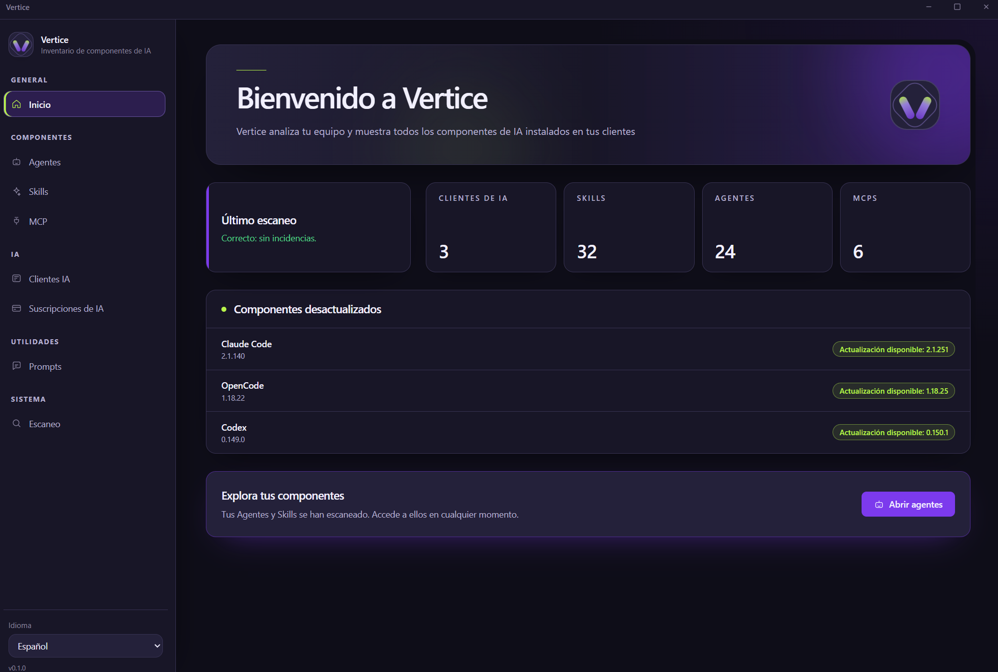Screen dimensions: 998x672
Task: Select the MCPs stat card showing 6
Action: (x=905, y=227)
